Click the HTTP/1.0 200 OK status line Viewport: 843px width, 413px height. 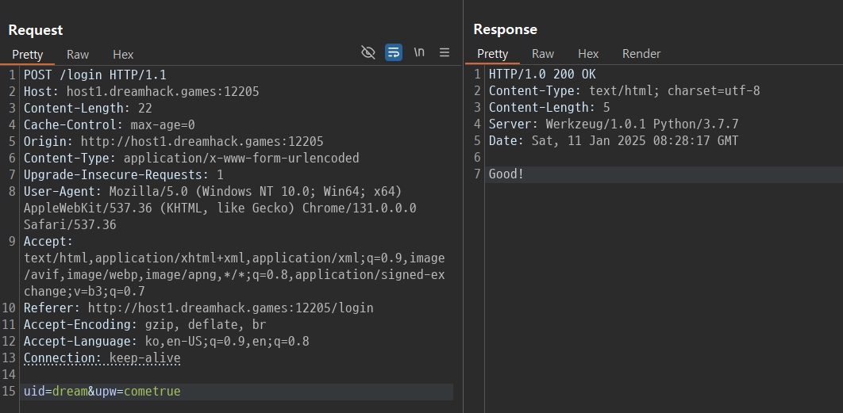point(542,74)
